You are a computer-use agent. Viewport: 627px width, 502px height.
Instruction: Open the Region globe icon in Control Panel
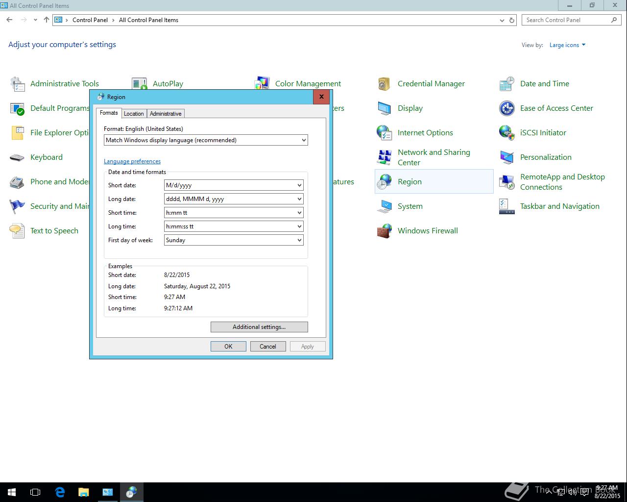tap(385, 182)
